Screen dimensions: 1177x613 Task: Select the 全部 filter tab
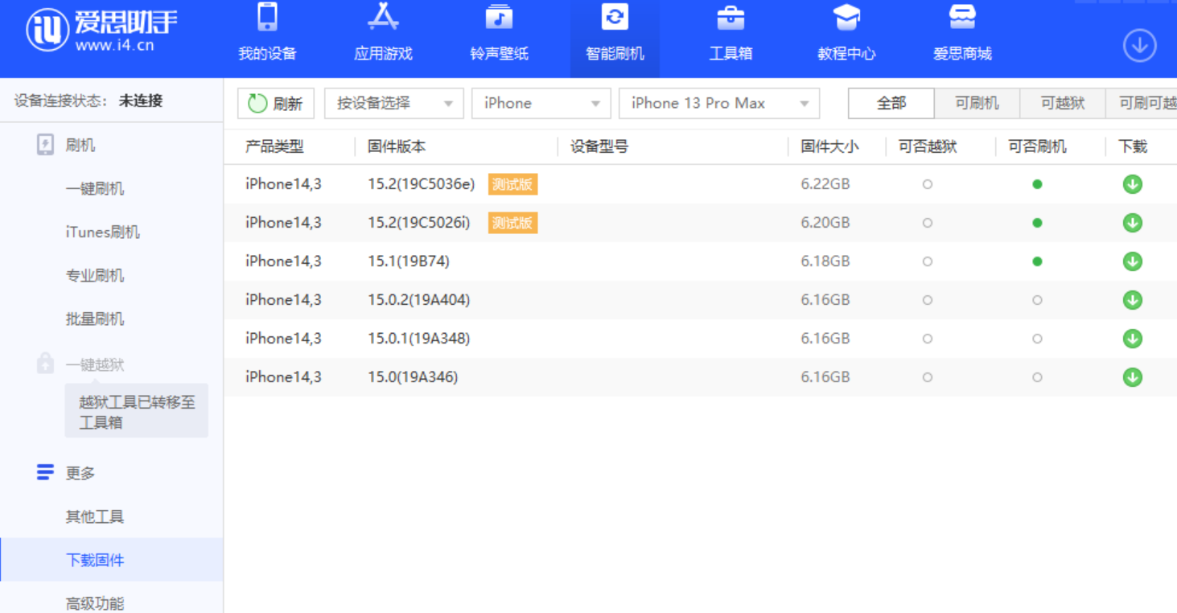pyautogui.click(x=891, y=103)
